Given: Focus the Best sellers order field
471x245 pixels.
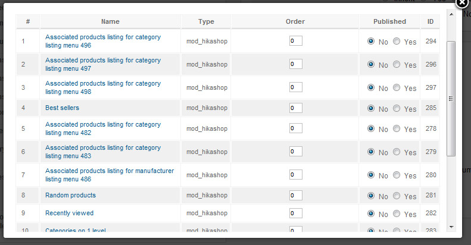Looking at the screenshot, I should (295, 108).
